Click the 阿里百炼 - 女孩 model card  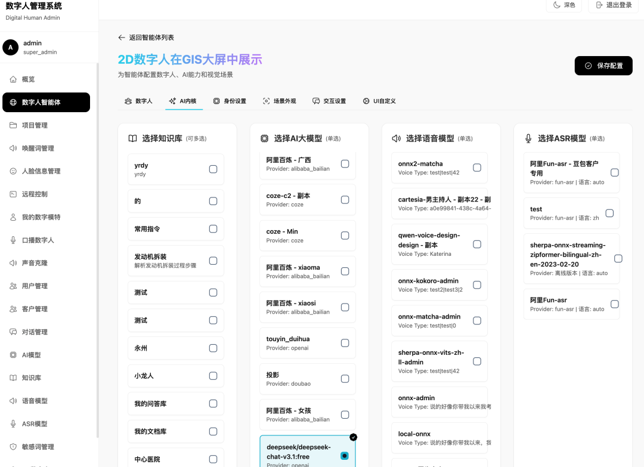[x=308, y=415]
